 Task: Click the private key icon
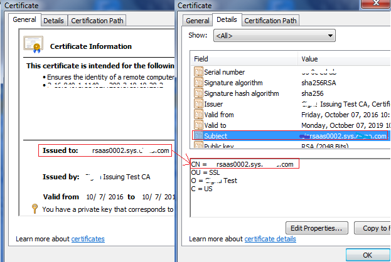[35, 209]
